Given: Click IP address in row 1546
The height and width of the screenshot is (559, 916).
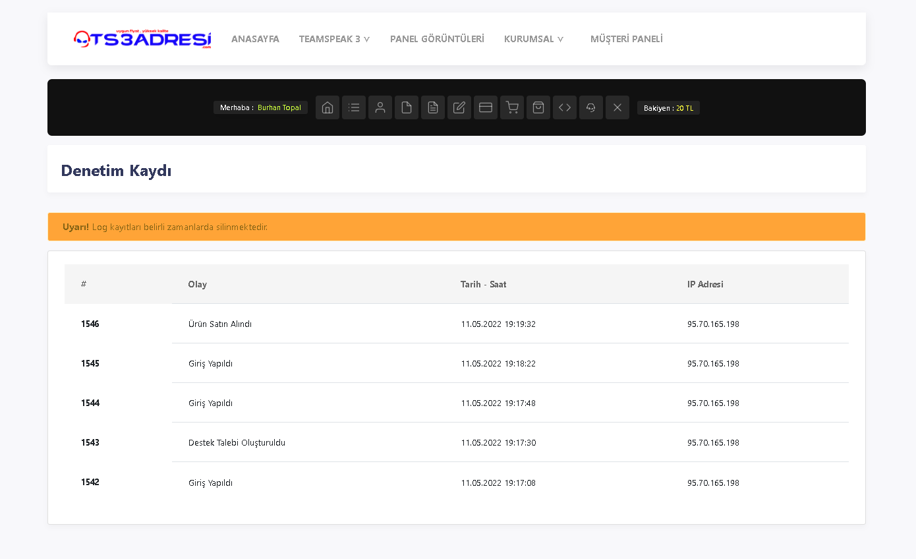Looking at the screenshot, I should (x=713, y=324).
